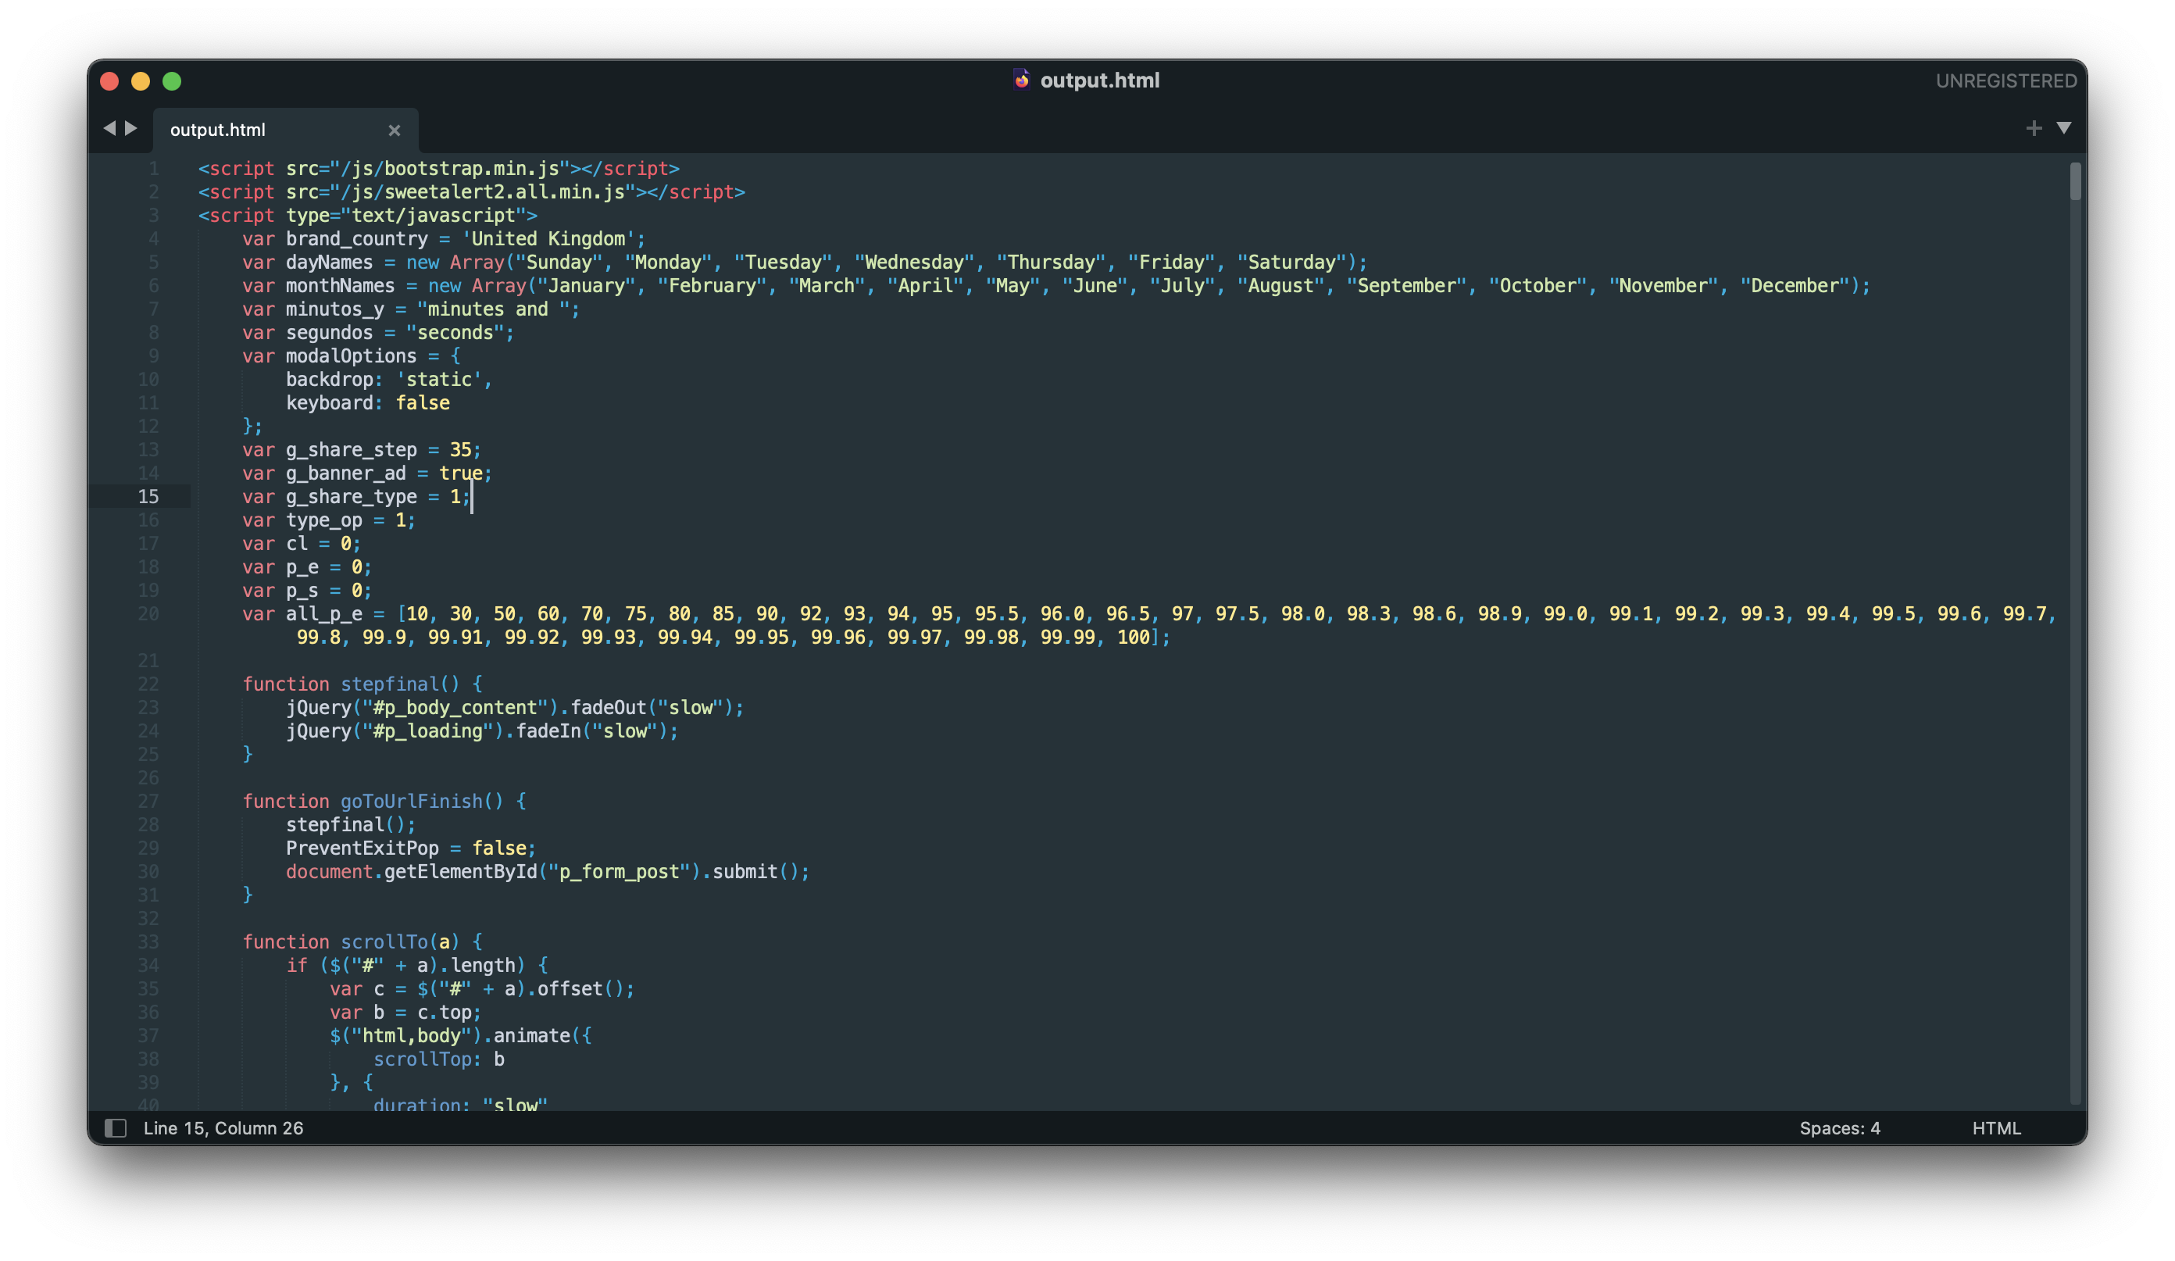2175x1261 pixels.
Task: Click the text/javascript type value
Action: coord(434,215)
